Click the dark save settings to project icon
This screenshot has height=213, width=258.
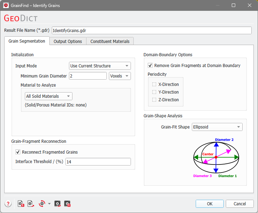[x=67, y=204]
